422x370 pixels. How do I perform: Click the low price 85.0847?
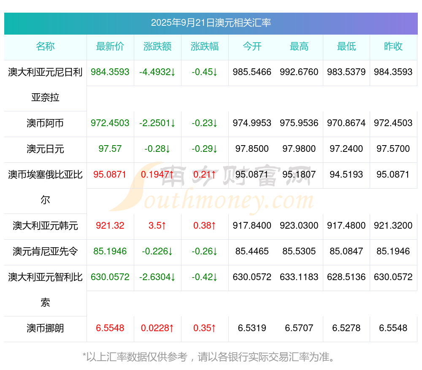point(346,251)
